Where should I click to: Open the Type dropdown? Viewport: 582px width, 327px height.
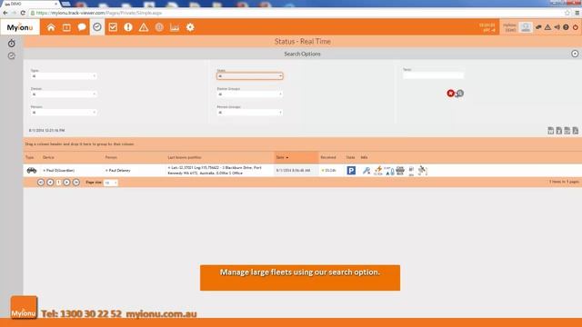64,76
